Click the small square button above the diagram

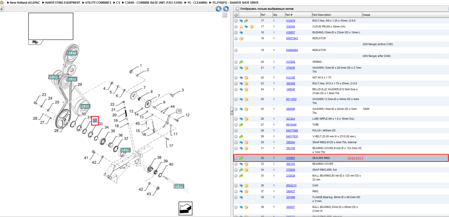pos(225,15)
